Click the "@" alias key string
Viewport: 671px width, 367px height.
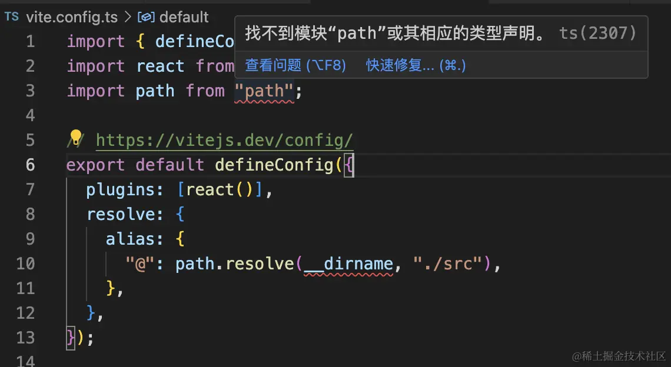[x=140, y=264]
